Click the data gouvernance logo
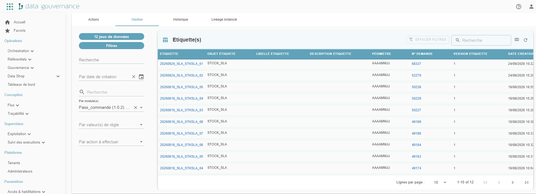Viewport: 536px width, 194px height. (x=49, y=6)
